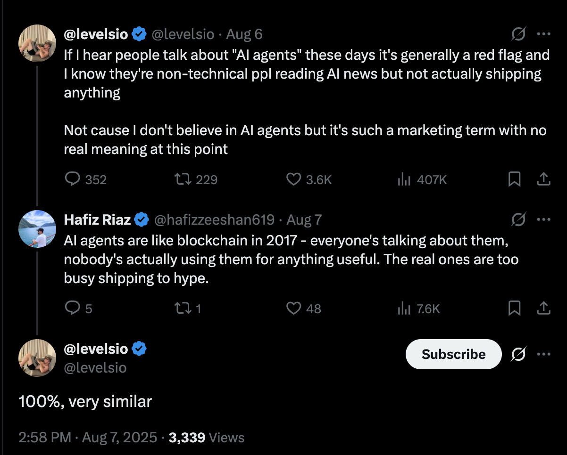Subscribe to levelsio
This screenshot has width=567, height=455.
pos(453,354)
